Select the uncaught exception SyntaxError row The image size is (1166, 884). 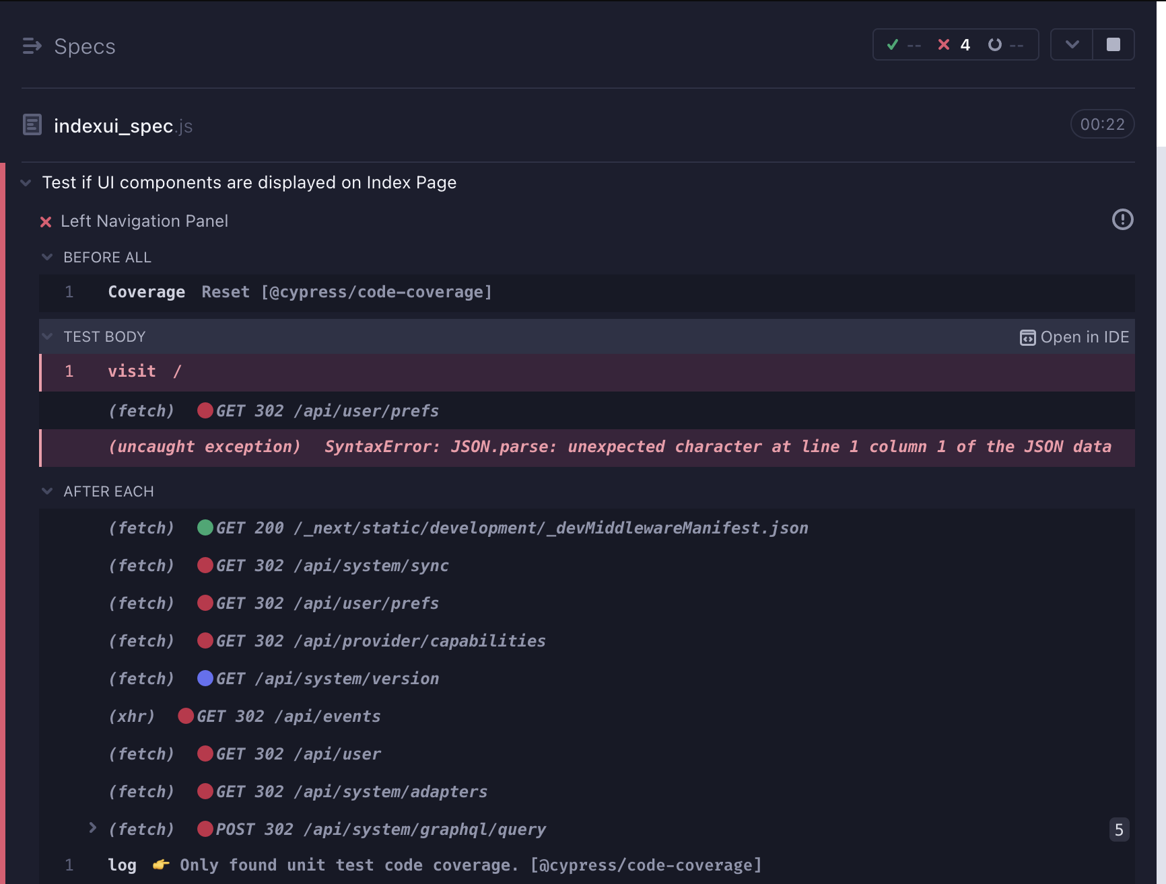(x=587, y=447)
